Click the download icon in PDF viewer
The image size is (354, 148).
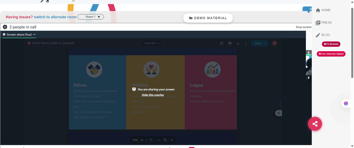[x=238, y=43]
